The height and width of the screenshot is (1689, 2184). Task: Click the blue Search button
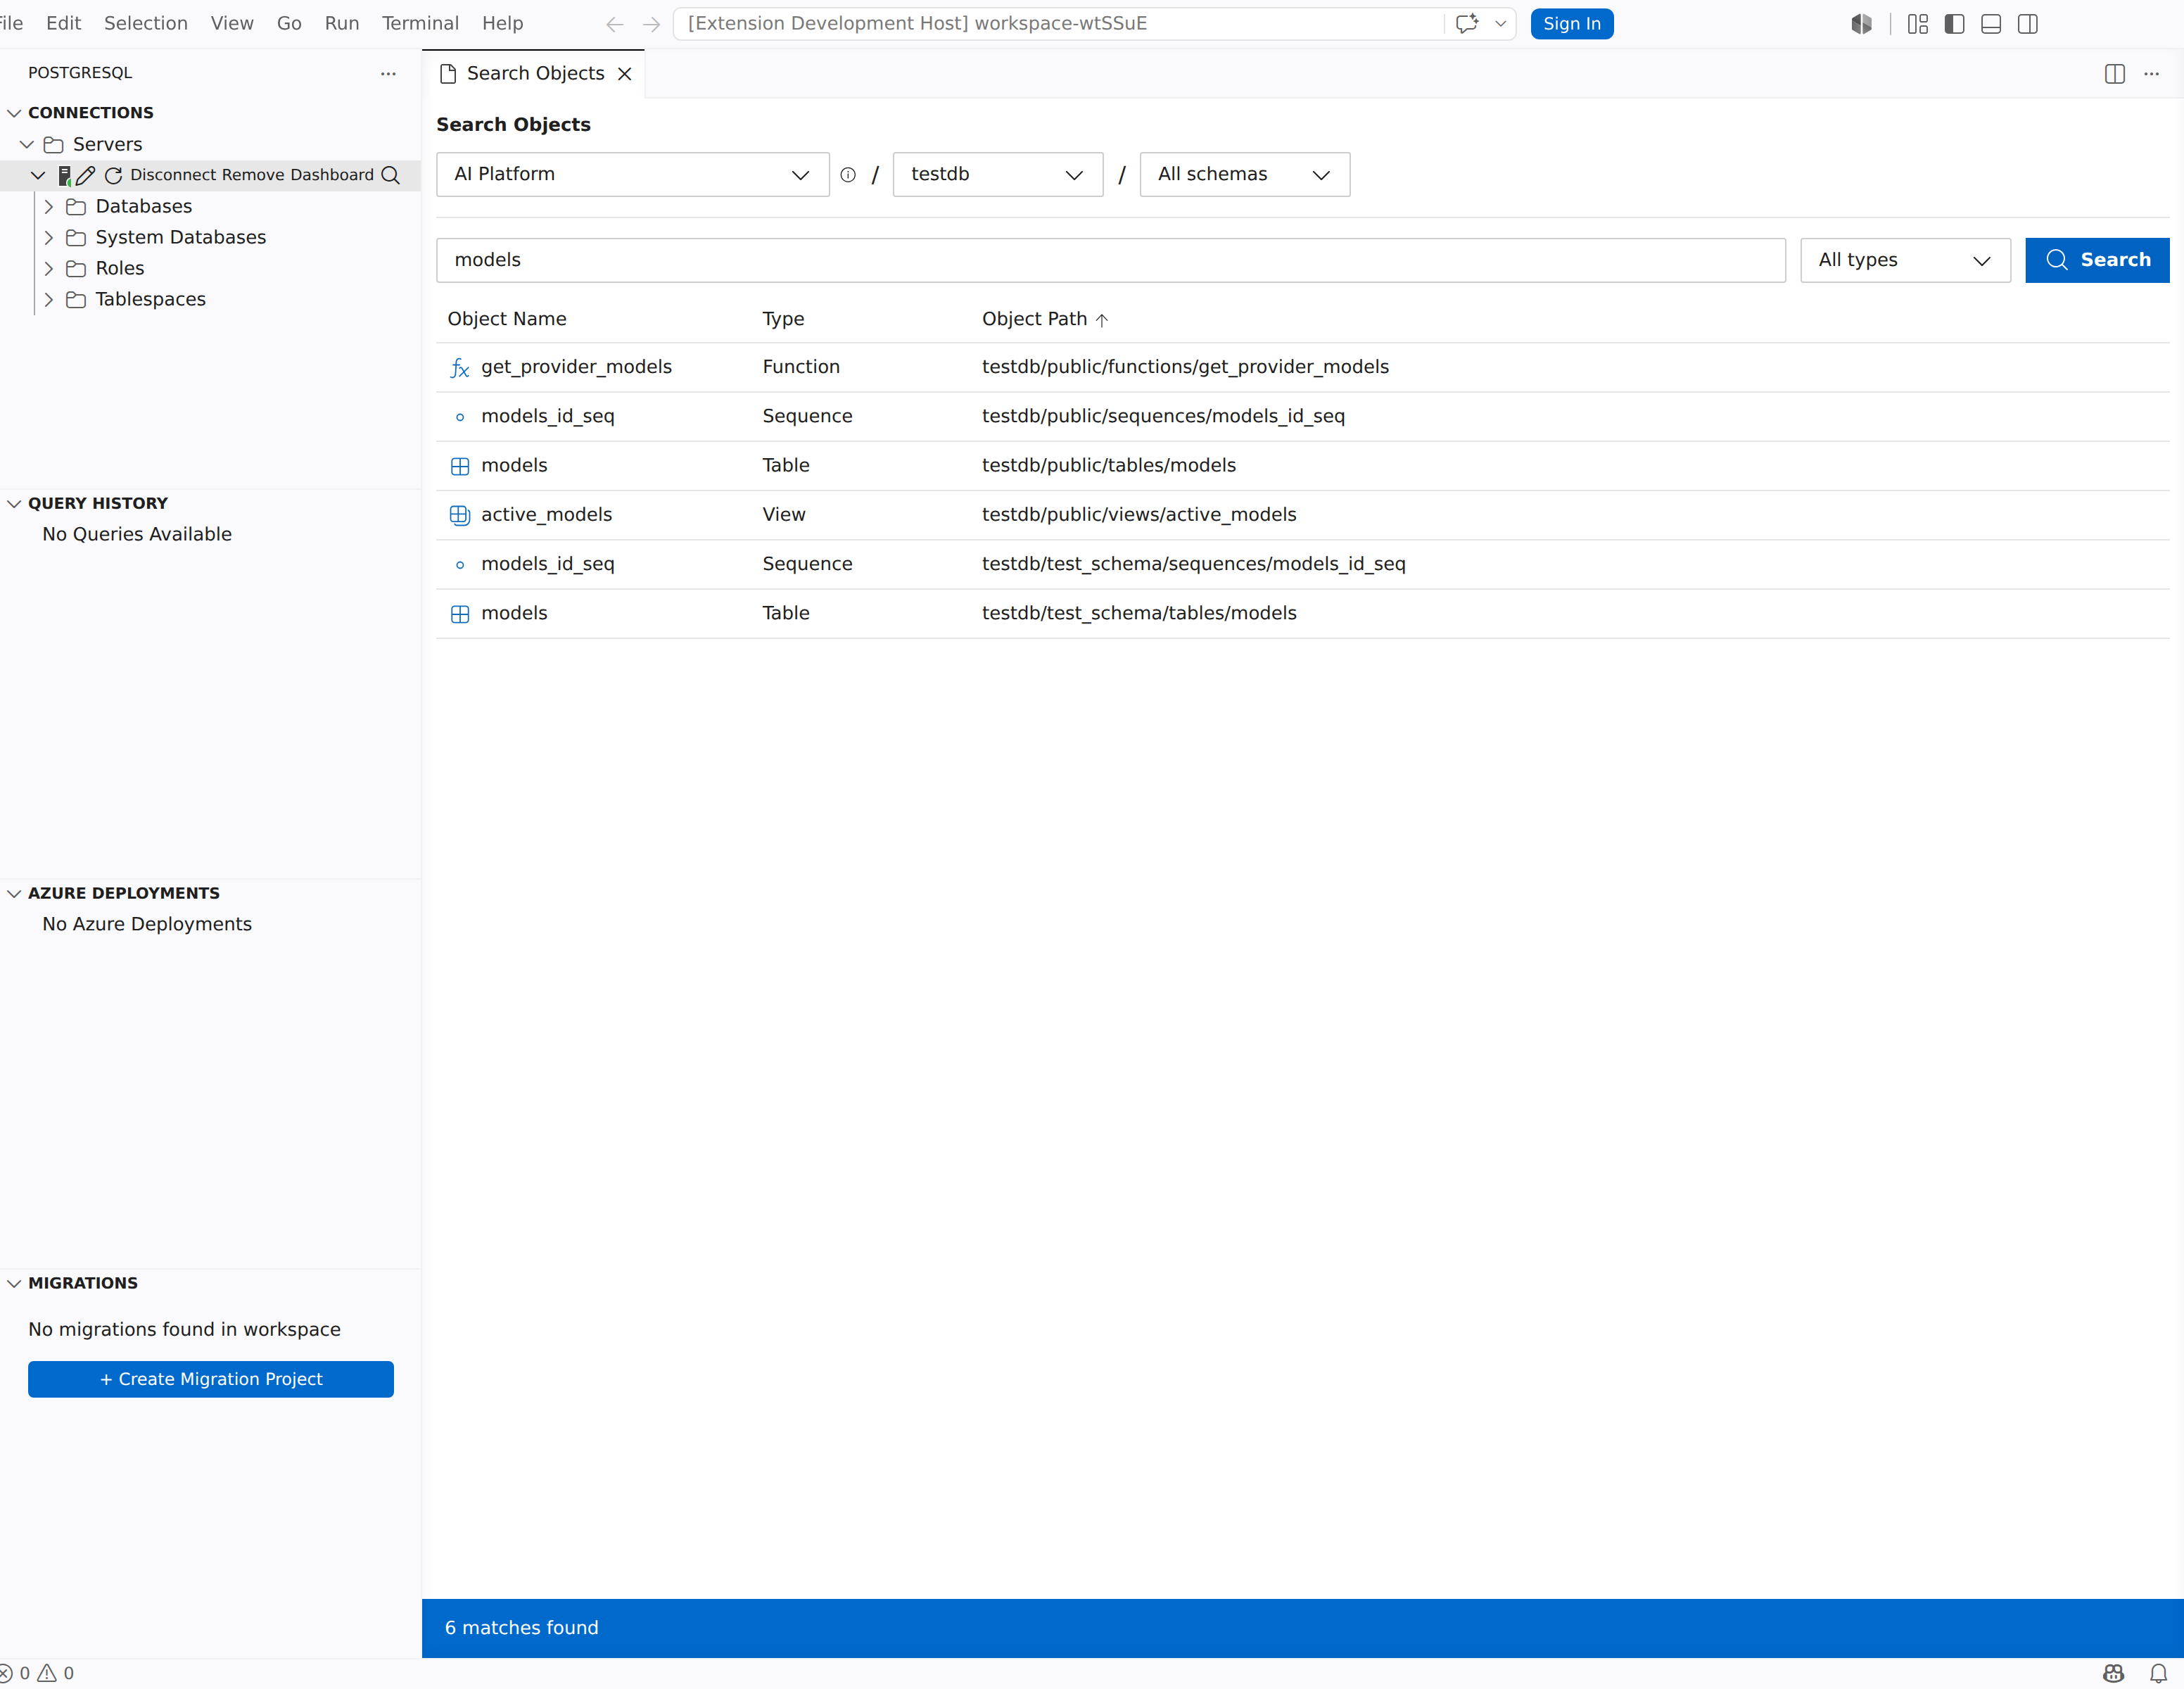[2097, 260]
